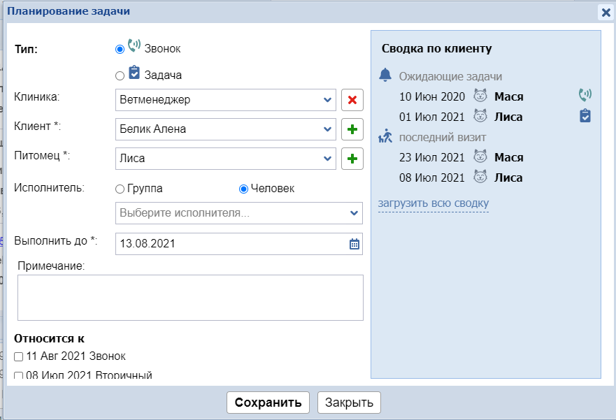Select the Задача task type
Screen dimensions: 616x420
(120, 75)
